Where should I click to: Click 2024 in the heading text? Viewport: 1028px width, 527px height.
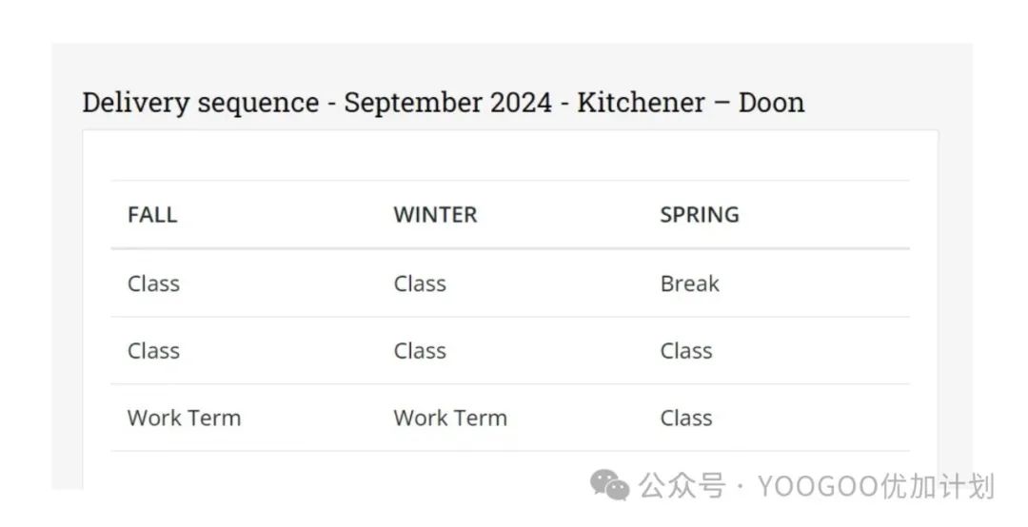(x=522, y=102)
